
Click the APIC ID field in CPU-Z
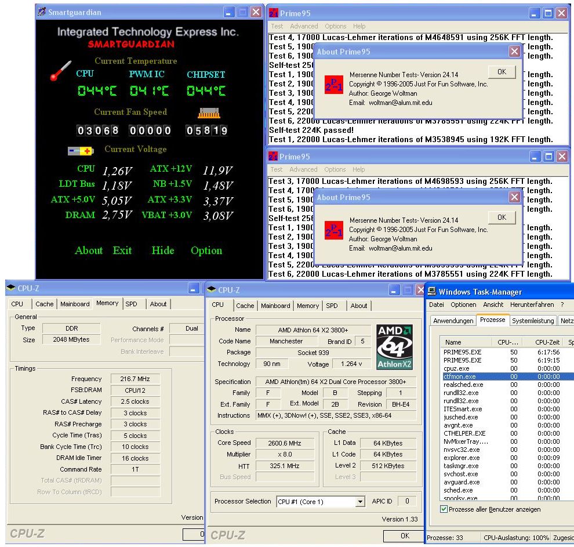pyautogui.click(x=406, y=501)
